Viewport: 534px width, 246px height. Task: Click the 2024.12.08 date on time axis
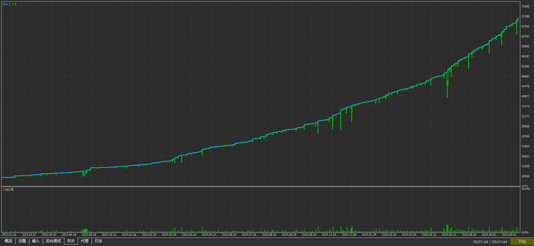coord(349,235)
